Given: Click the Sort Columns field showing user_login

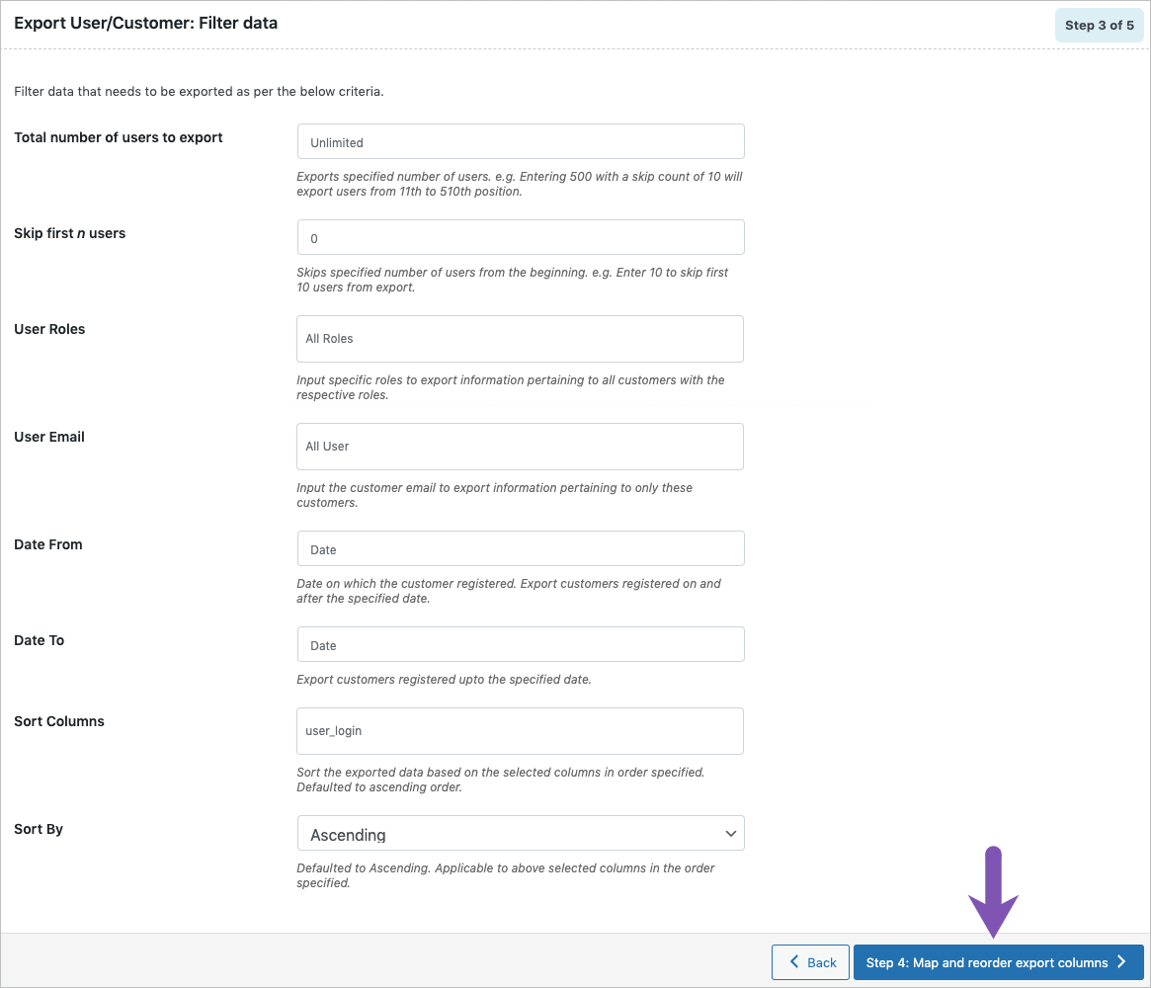Looking at the screenshot, I should point(520,730).
